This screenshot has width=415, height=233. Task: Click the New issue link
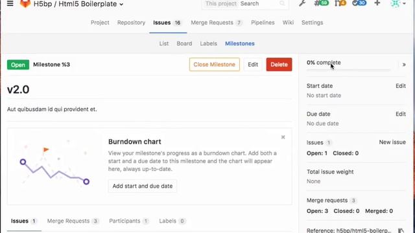[x=392, y=142]
